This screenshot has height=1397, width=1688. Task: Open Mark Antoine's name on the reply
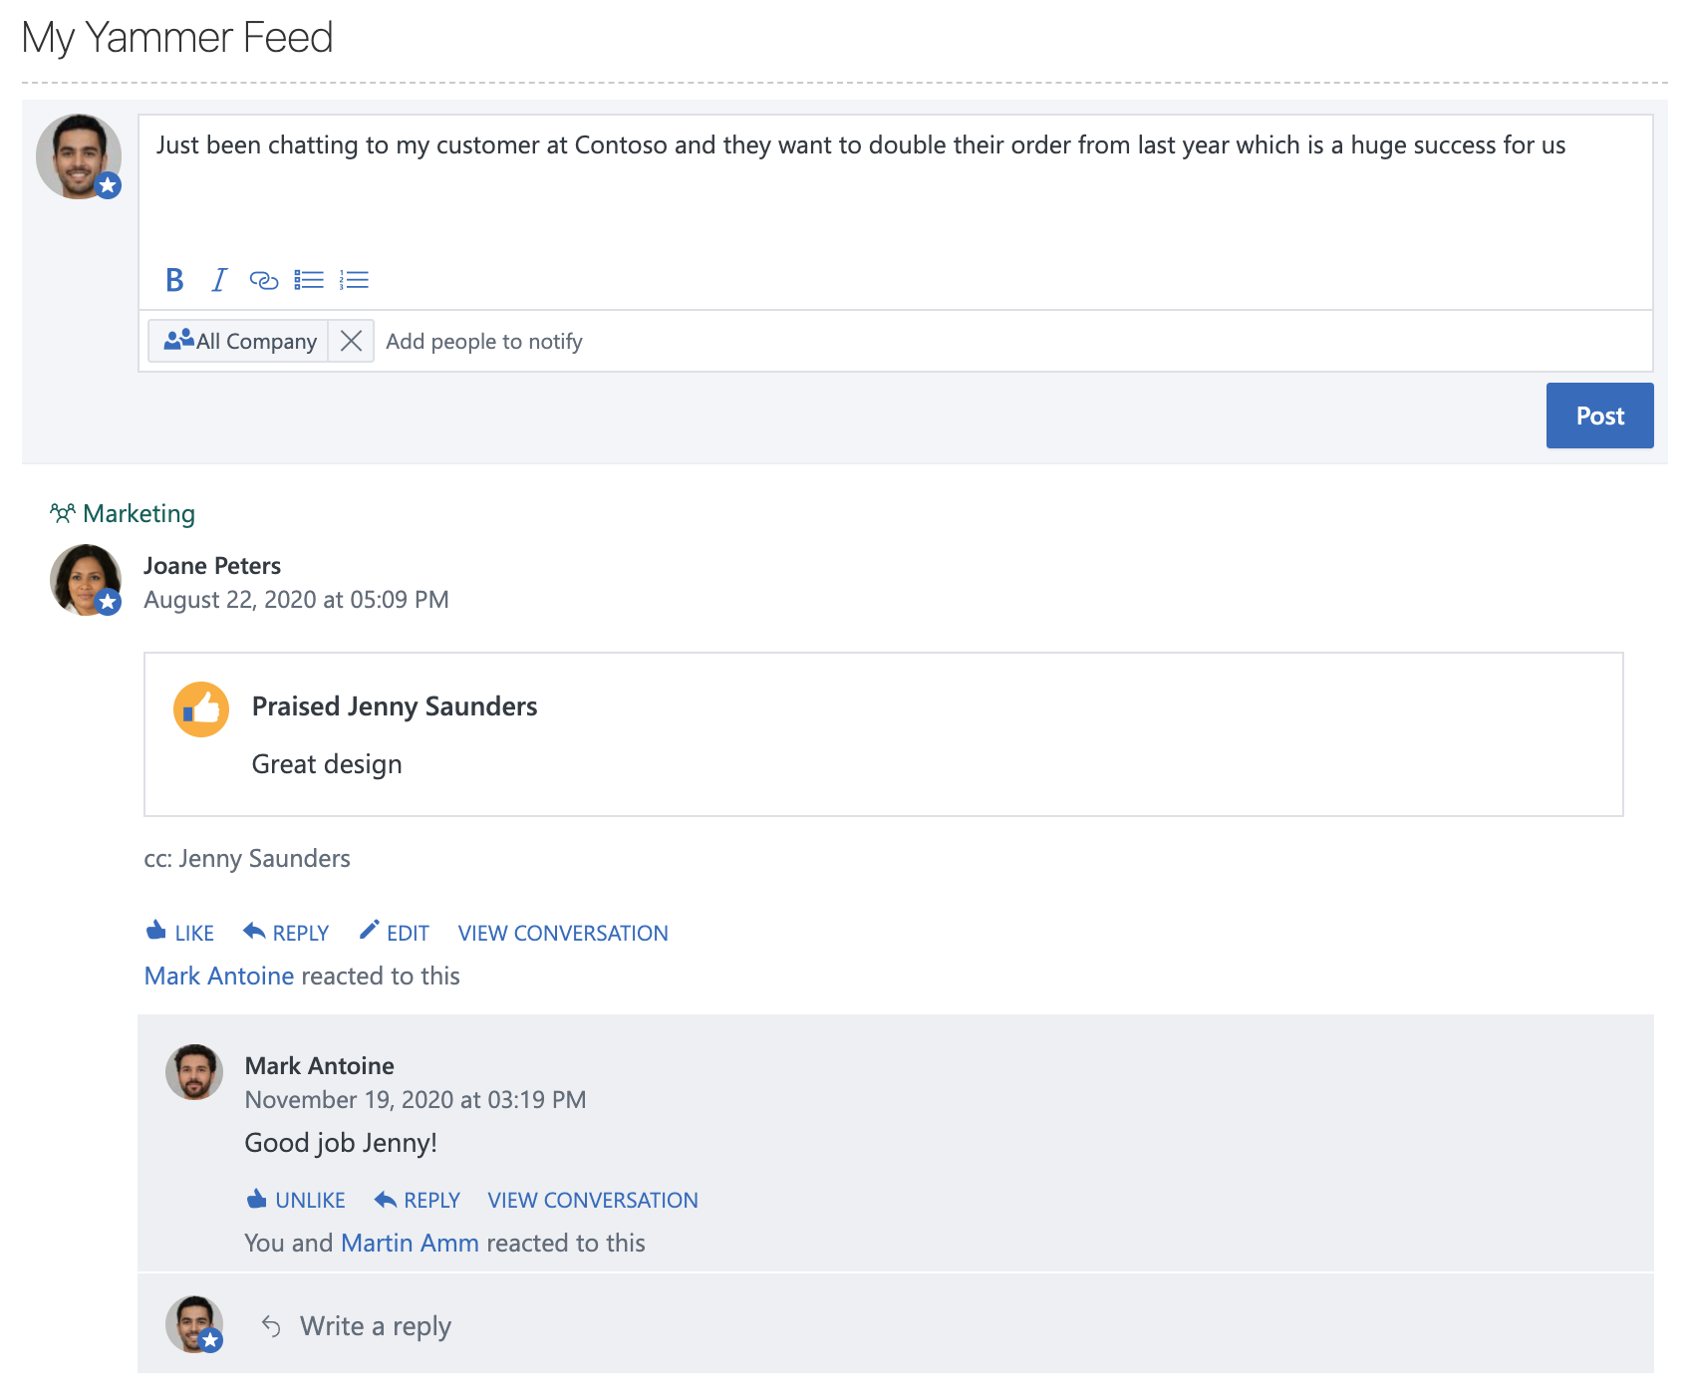tap(320, 1066)
